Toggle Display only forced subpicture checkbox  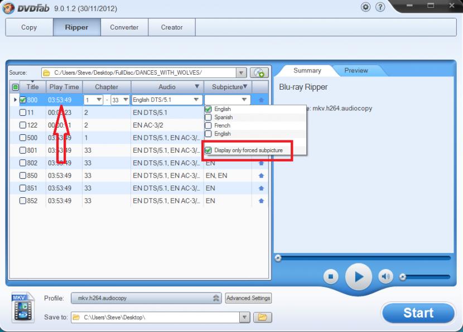(x=208, y=150)
